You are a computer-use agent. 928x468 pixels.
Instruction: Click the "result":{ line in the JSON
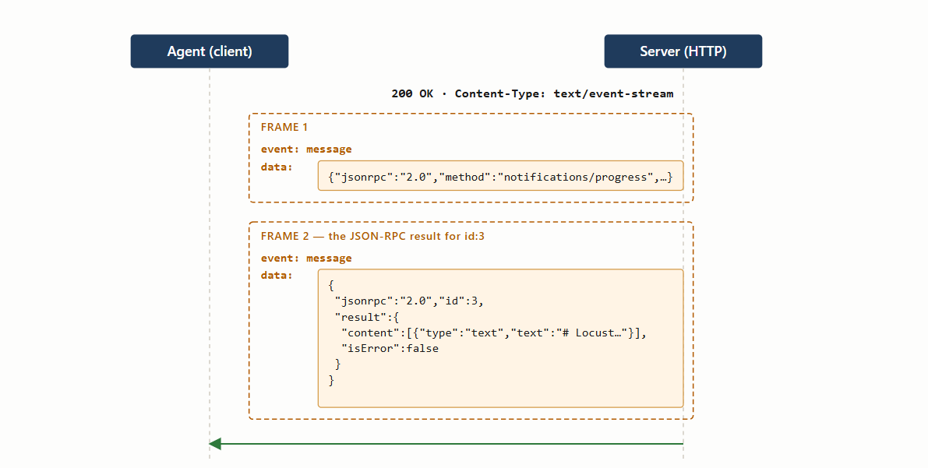click(x=367, y=317)
